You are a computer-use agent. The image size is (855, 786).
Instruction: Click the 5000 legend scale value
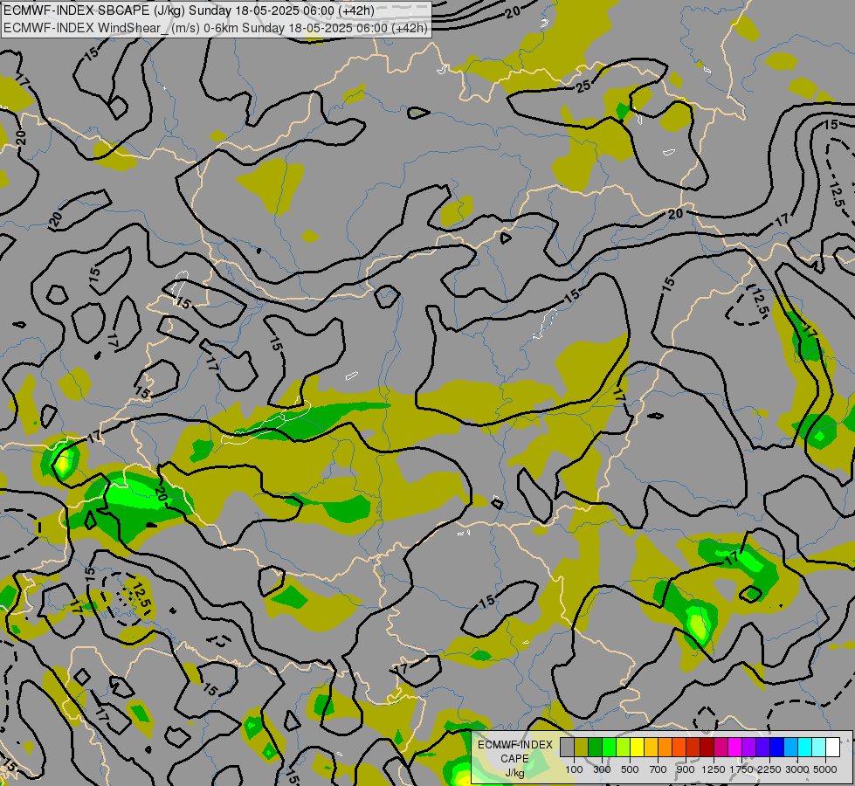pos(825,769)
